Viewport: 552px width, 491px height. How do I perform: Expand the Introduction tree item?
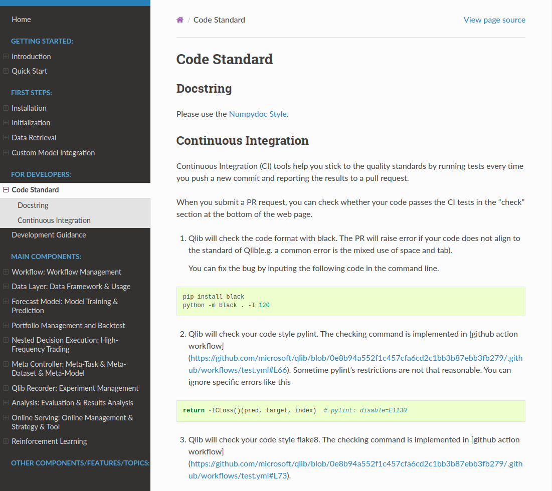tap(6, 56)
